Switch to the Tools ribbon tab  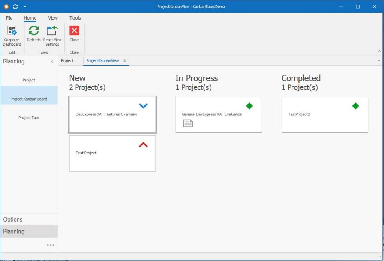point(75,18)
